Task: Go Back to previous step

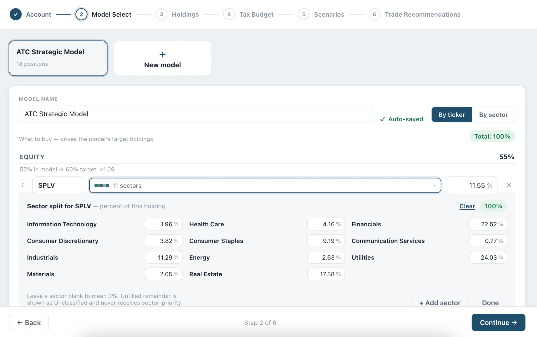Action: pyautogui.click(x=29, y=322)
